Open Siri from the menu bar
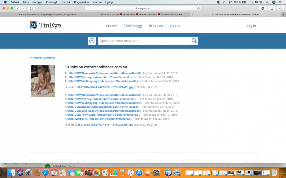Image resolution: width=286 pixels, height=178 pixels. [x=274, y=2]
